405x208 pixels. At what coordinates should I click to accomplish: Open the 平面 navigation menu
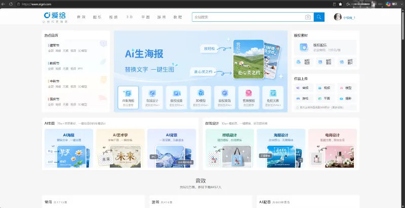click(145, 17)
